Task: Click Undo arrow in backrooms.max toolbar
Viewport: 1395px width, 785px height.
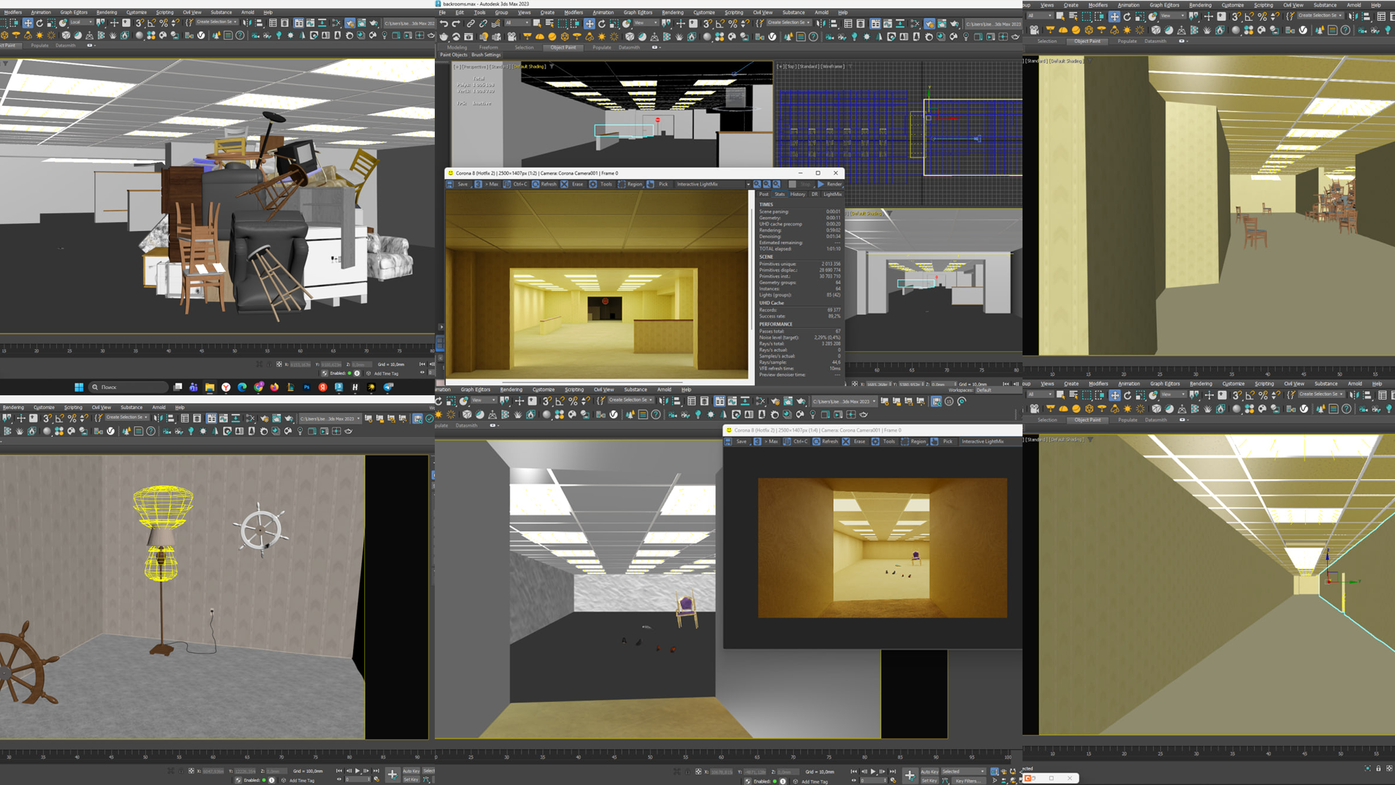Action: pyautogui.click(x=444, y=23)
